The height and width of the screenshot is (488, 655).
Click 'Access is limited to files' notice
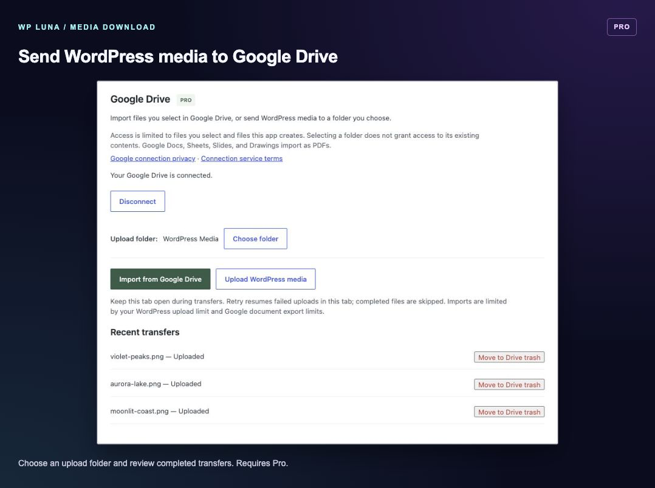pyautogui.click(x=295, y=140)
